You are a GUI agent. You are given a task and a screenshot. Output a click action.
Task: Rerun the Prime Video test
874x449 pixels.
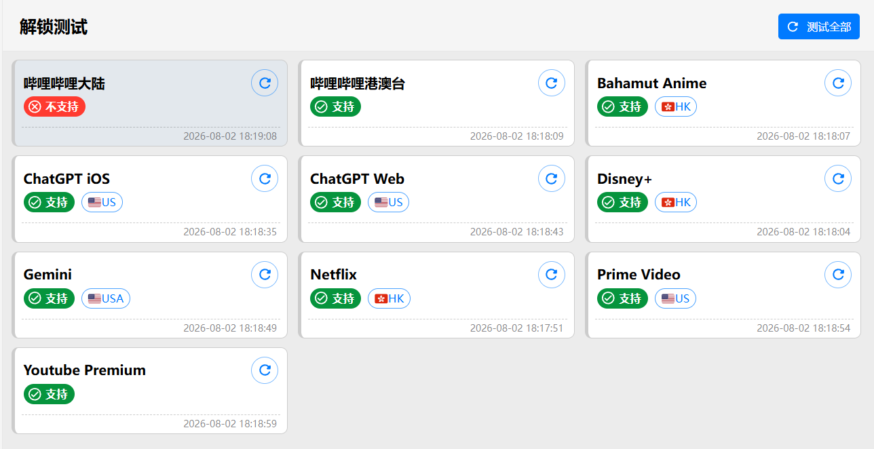838,274
